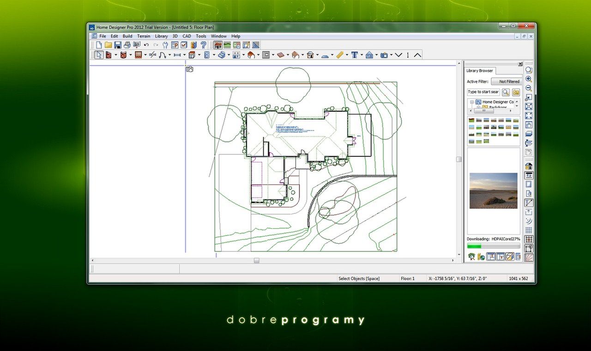
Task: Open the Terrain menu
Action: [x=144, y=36]
